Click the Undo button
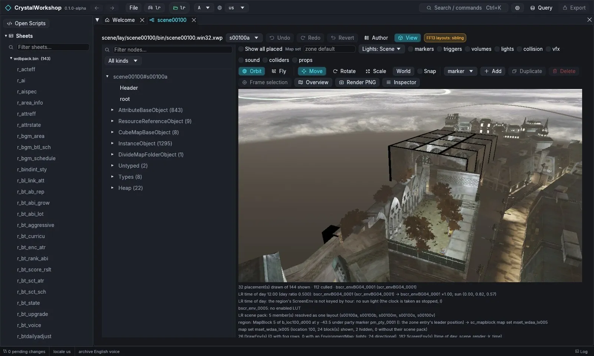 (280, 38)
